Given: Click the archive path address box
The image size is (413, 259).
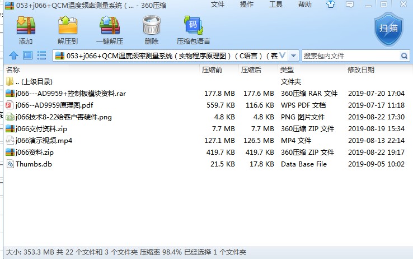Looking at the screenshot, I should pyautogui.click(x=170, y=56).
